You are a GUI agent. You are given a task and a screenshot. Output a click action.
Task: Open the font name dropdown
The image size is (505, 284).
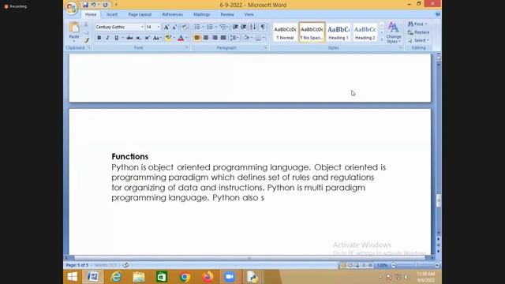coord(142,27)
